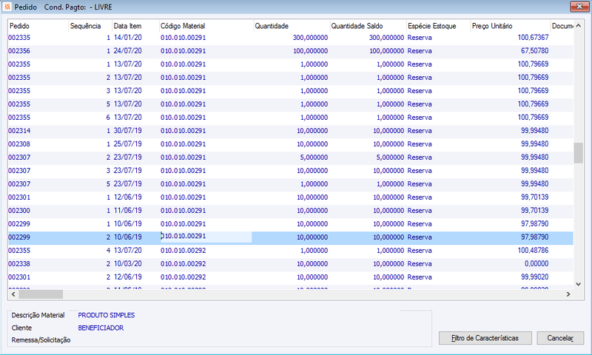Click unit price 100,48786
Screen dimensions: 592x355
(x=533, y=250)
